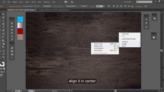This screenshot has height=92, width=164.
Task: Open the Align To dropdown in control bar
Action: [x=109, y=6]
